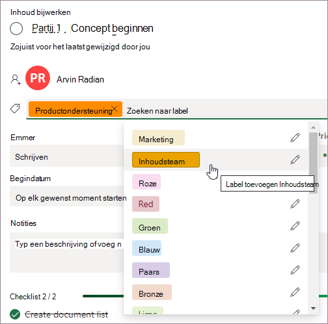328x324 pixels.
Task: Mark task Concept beginnen as complete
Action: pyautogui.click(x=16, y=29)
